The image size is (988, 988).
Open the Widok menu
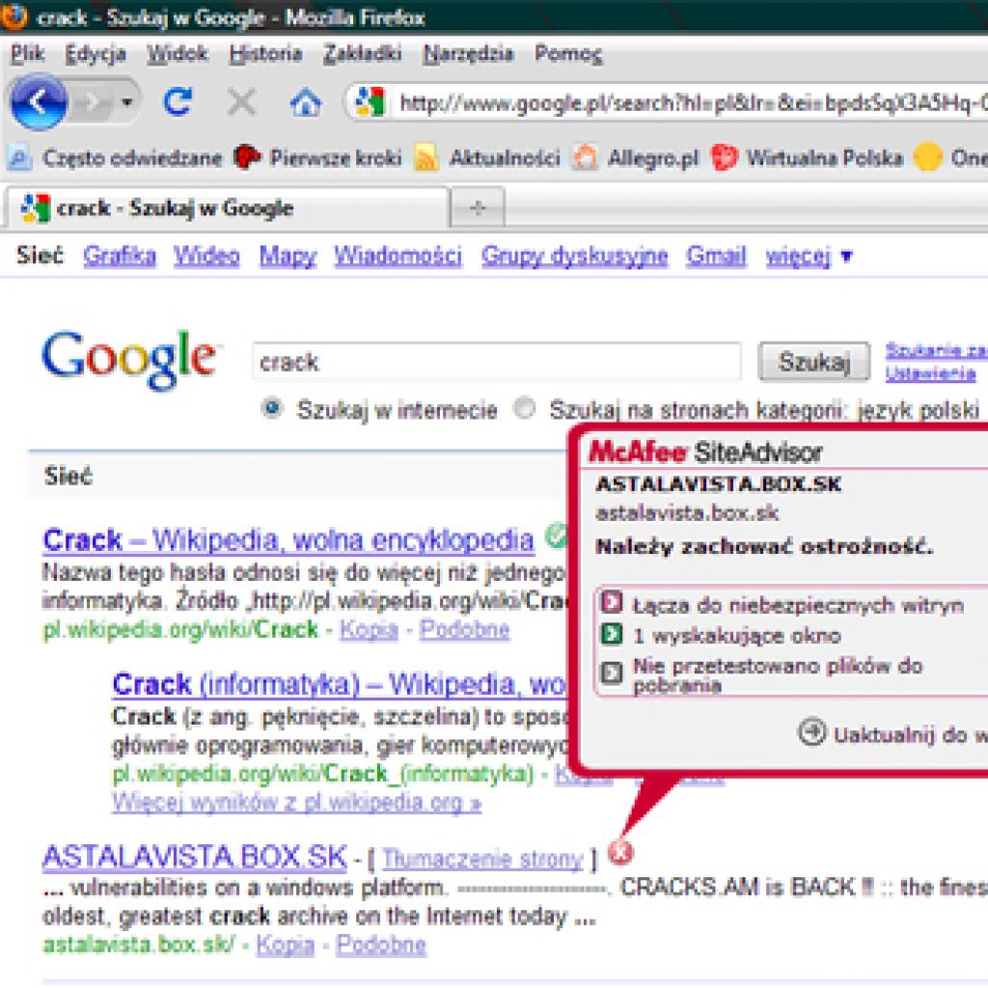pos(178,54)
